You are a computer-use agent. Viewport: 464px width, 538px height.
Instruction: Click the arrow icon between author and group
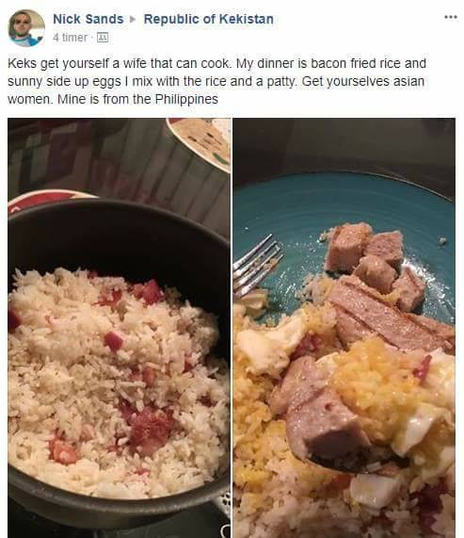coord(133,19)
